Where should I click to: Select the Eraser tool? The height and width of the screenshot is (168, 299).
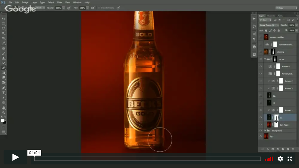pos(4,68)
